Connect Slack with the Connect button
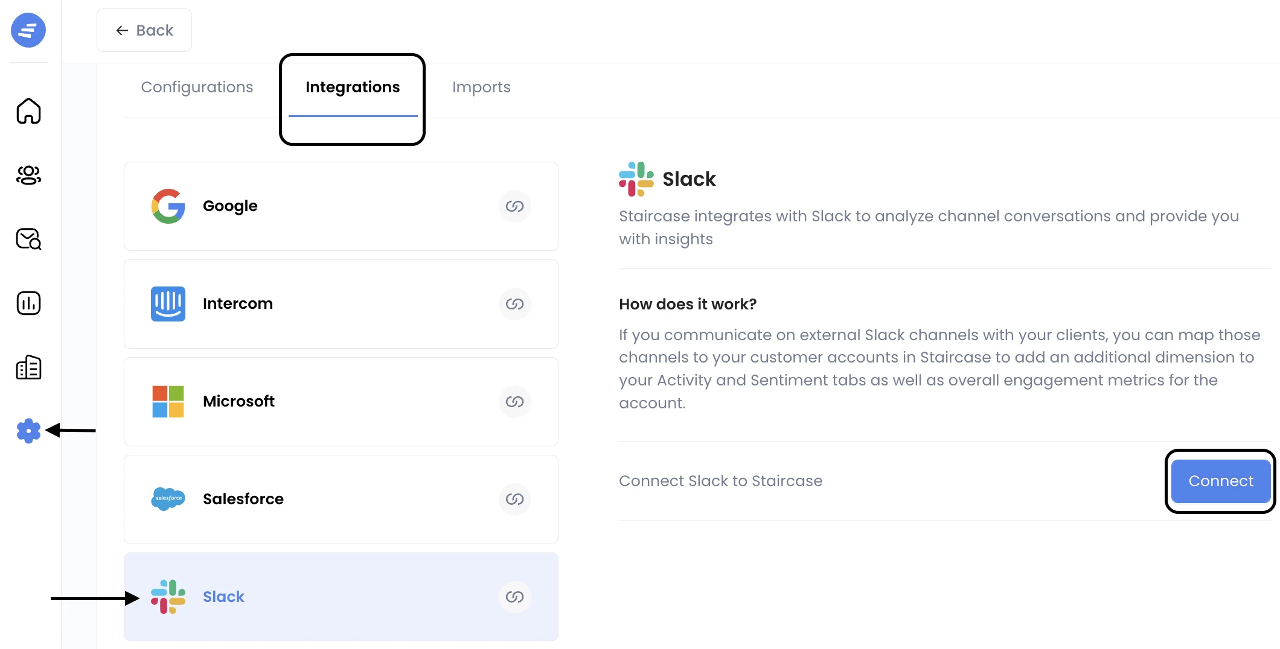The height and width of the screenshot is (649, 1280). tap(1221, 481)
